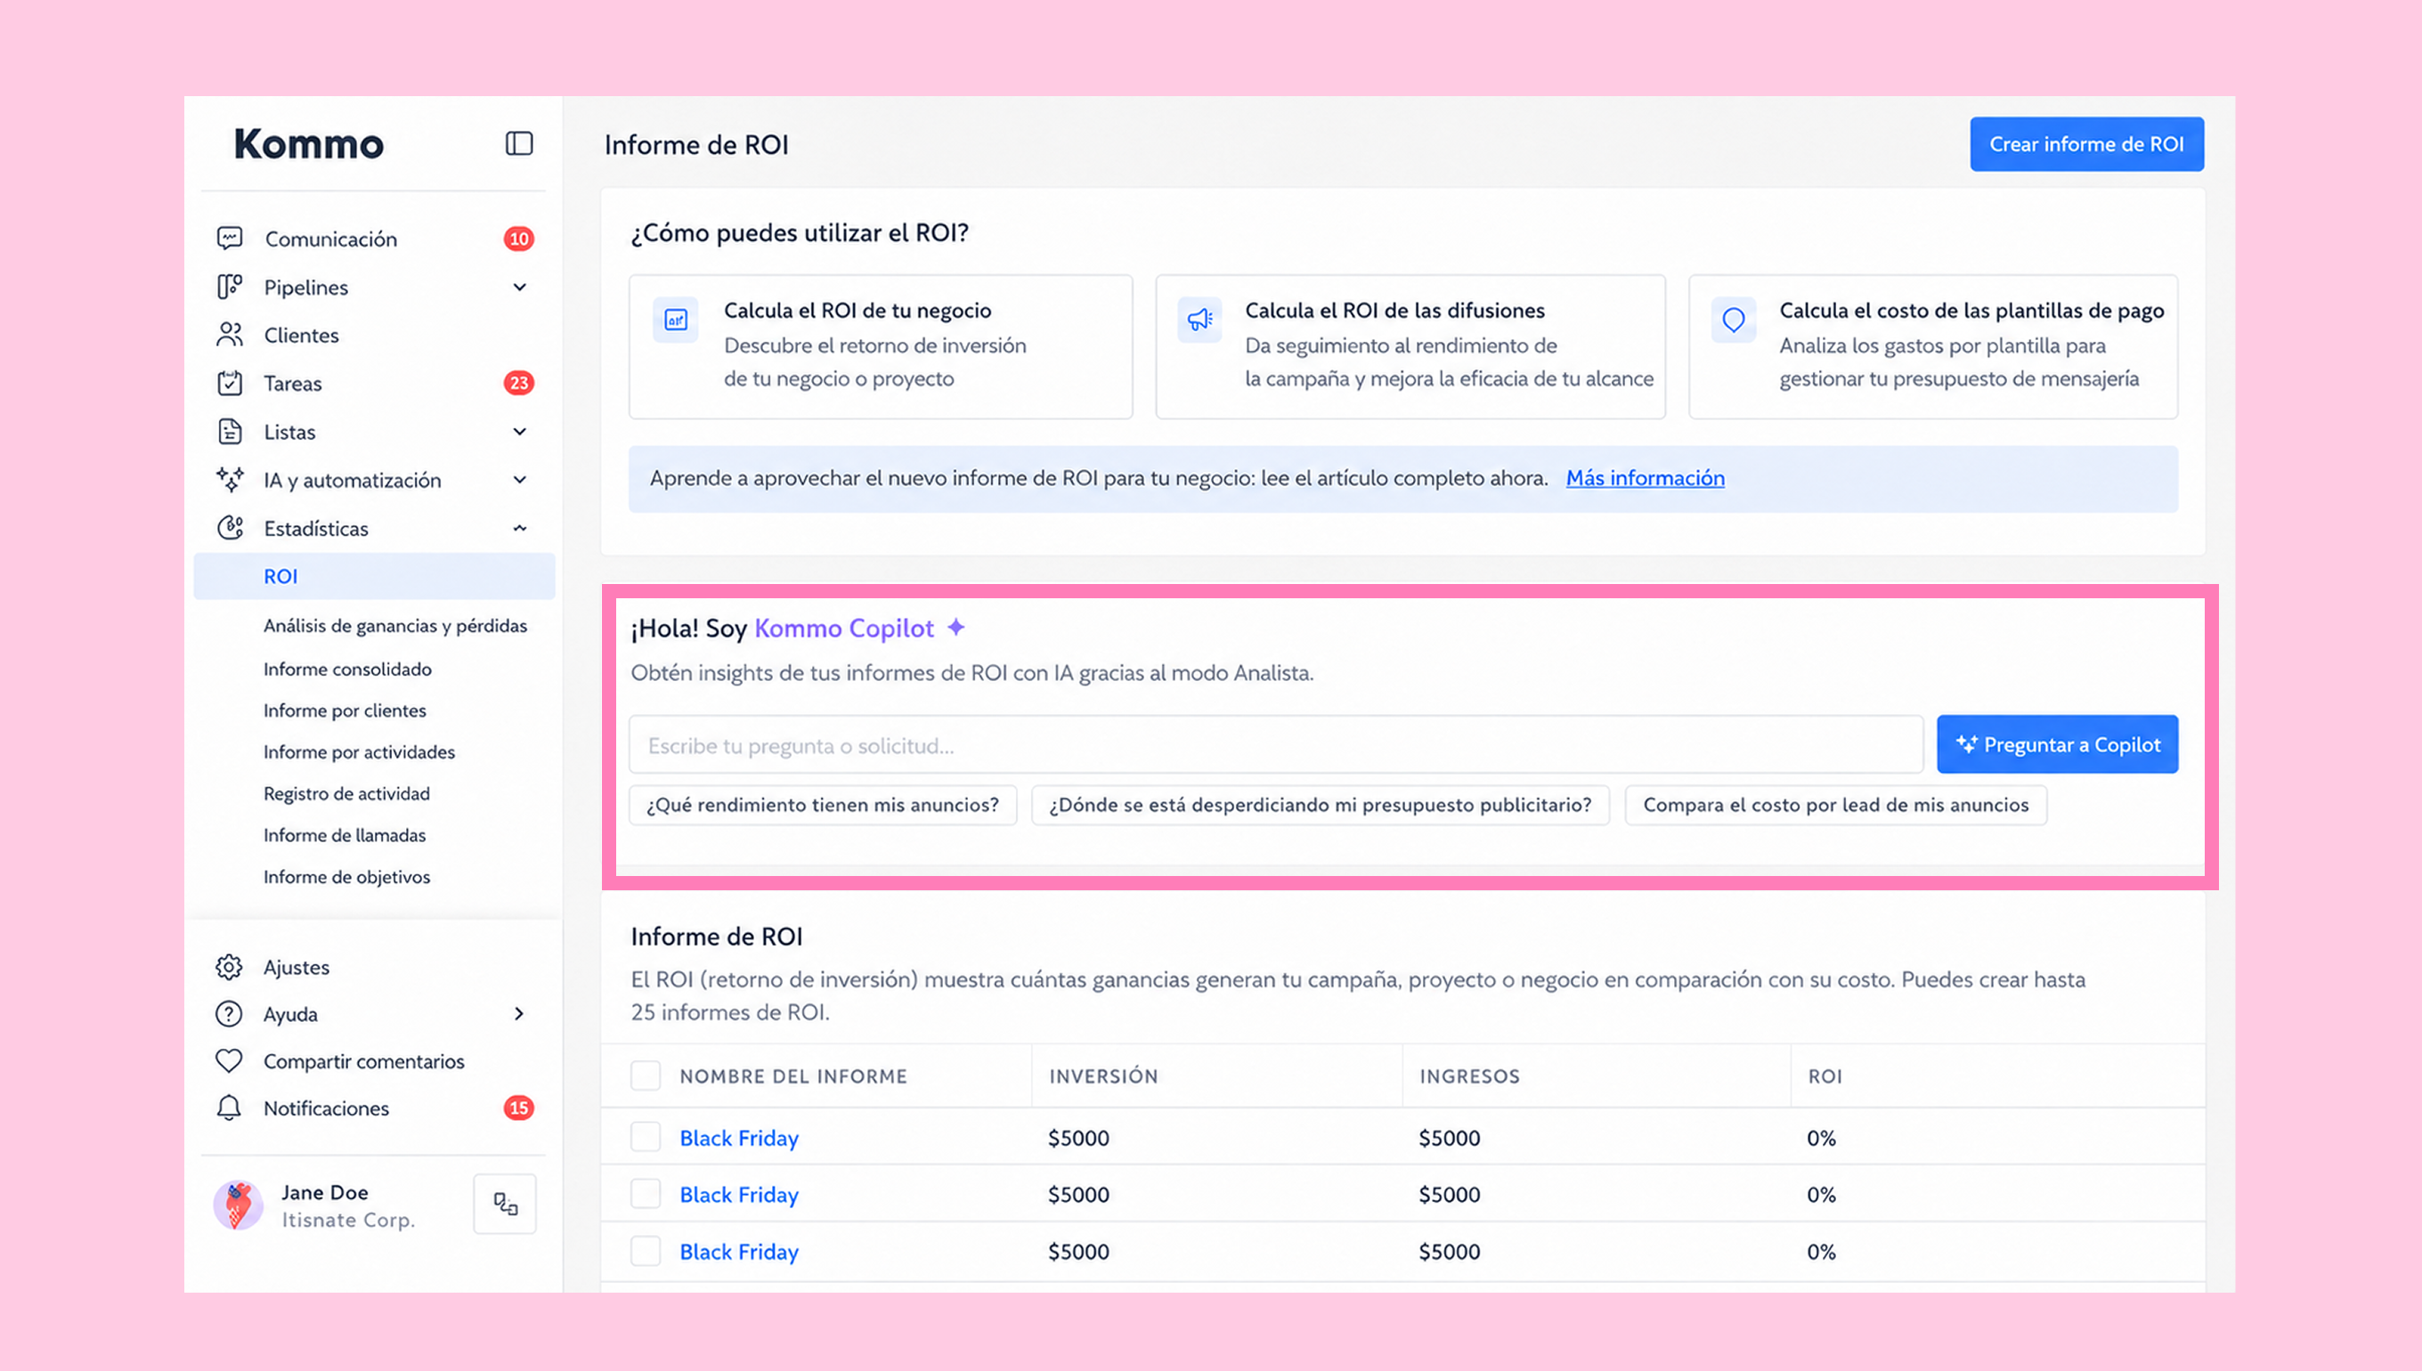This screenshot has height=1371, width=2422.
Task: Open Informe por clientes
Action: pos(345,710)
